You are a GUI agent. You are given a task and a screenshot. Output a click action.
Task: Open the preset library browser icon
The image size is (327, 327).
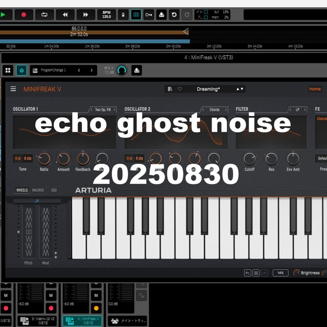(170, 89)
